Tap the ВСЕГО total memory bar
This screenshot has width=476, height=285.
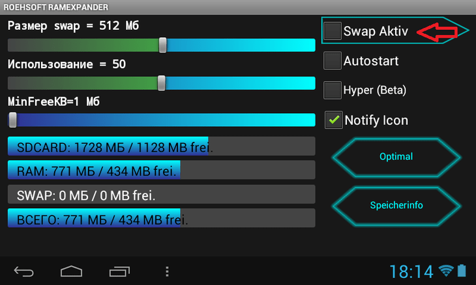[161, 219]
